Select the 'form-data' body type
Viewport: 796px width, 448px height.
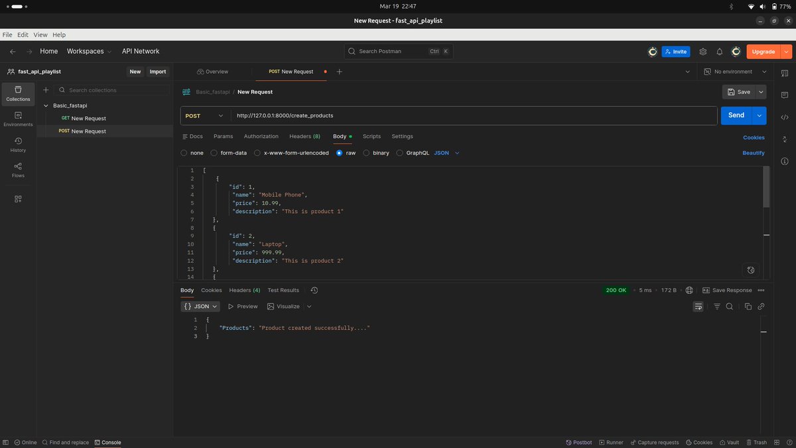229,153
